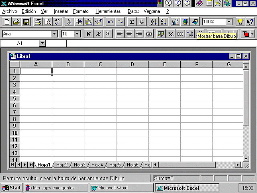Click the horizontal scrollbar right arrow
Viewport: 257px width, 193px height.
237,164
